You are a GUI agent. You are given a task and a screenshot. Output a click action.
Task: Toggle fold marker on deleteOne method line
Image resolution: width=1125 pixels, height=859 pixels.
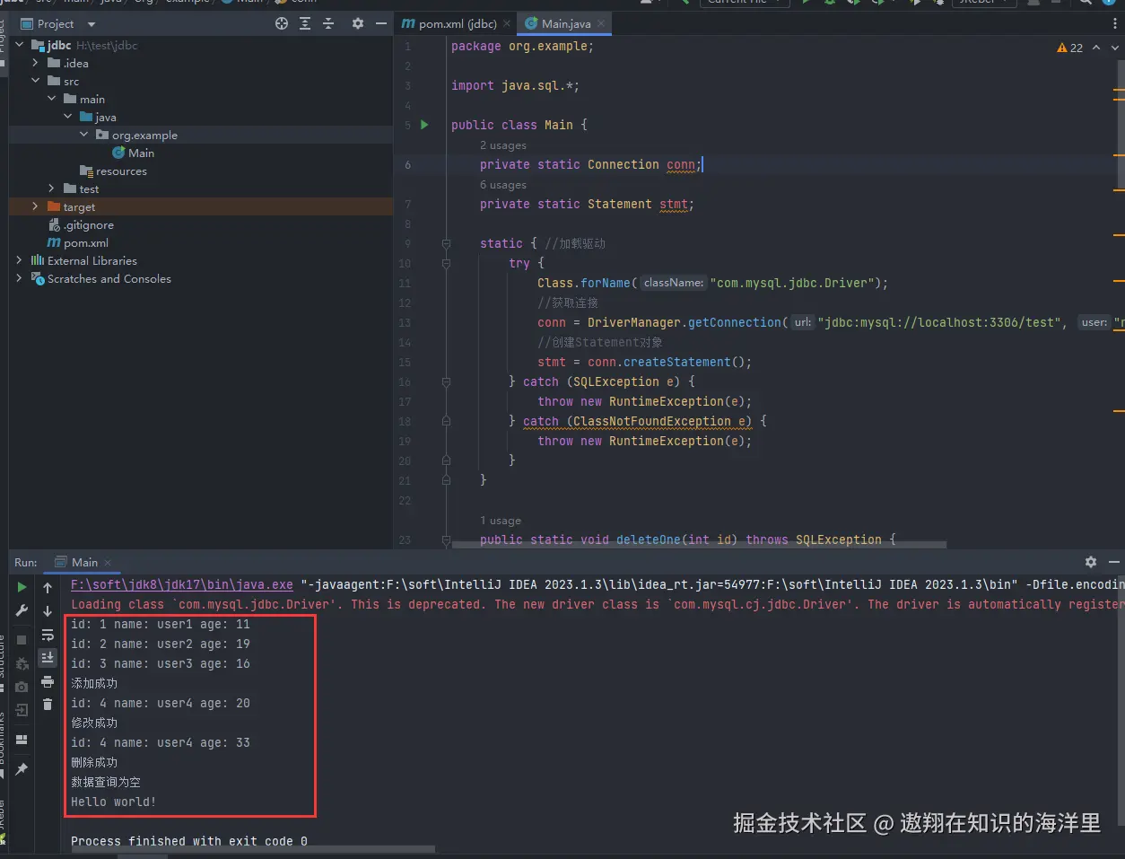[446, 539]
